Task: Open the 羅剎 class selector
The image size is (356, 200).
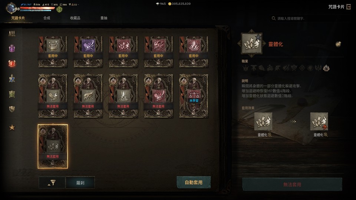Action: tap(80, 183)
